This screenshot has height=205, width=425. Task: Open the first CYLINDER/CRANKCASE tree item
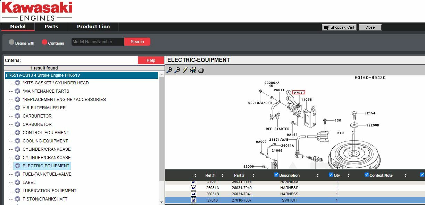(x=47, y=149)
